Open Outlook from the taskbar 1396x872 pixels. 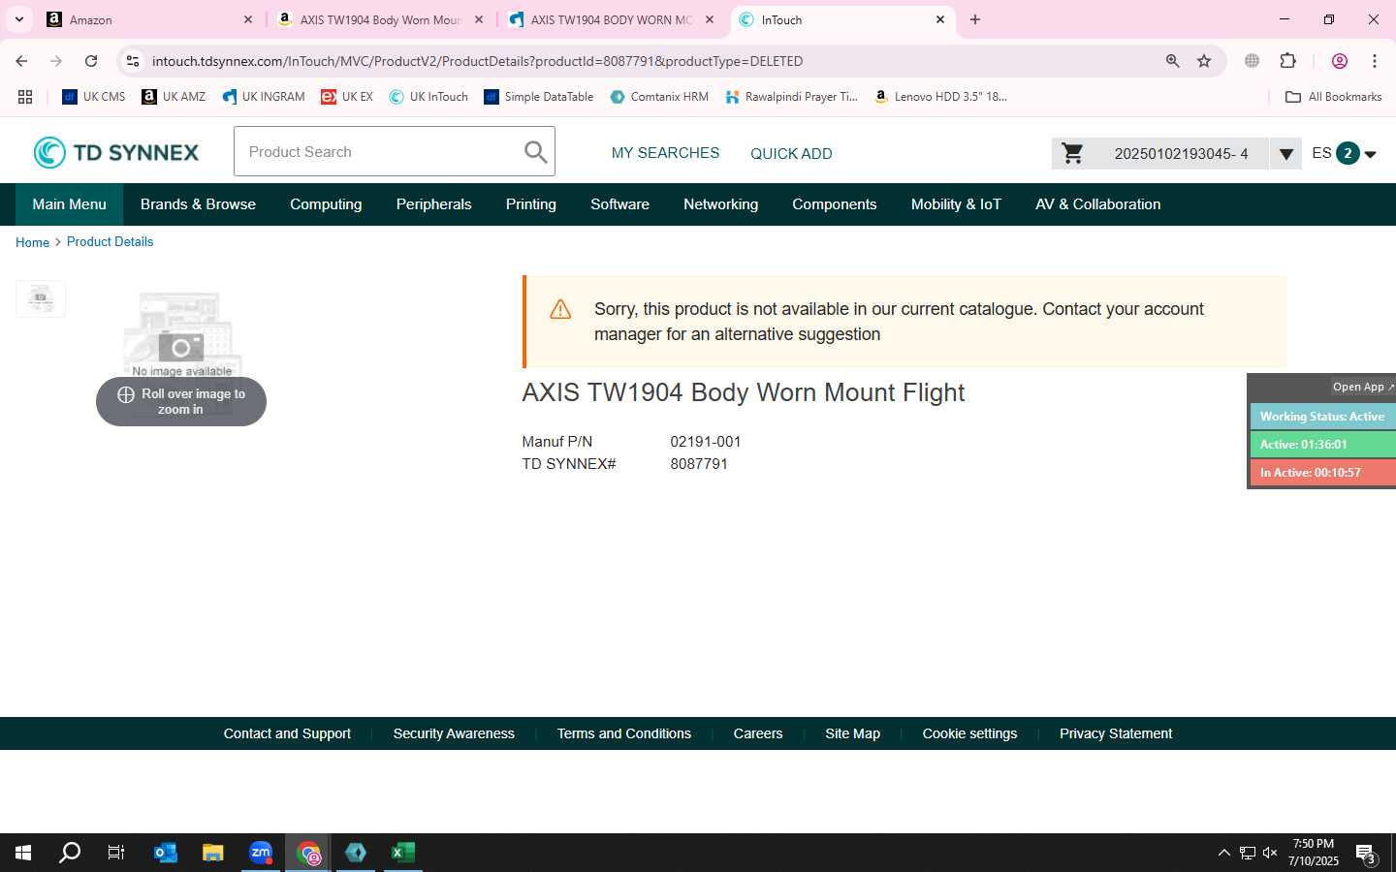[x=166, y=853]
